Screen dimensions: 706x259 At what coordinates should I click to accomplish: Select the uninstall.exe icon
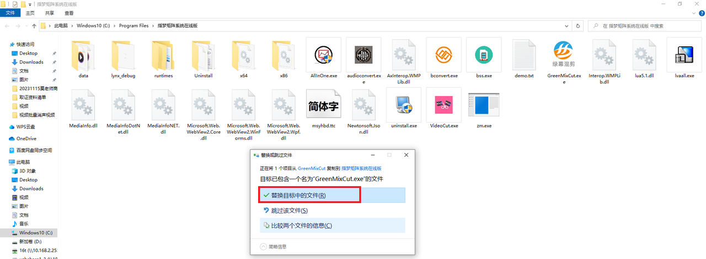pyautogui.click(x=403, y=105)
